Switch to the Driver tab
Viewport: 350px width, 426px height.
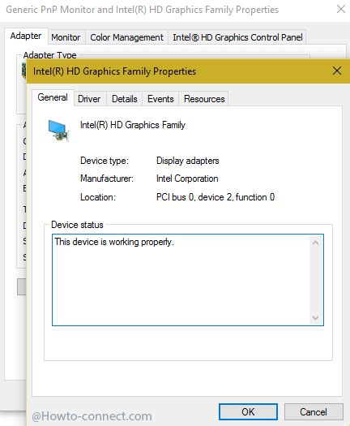tap(89, 99)
